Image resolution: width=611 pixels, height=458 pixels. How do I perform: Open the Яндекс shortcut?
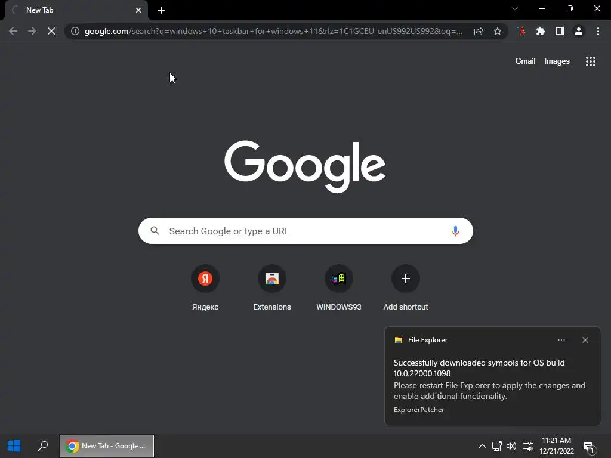pyautogui.click(x=205, y=287)
